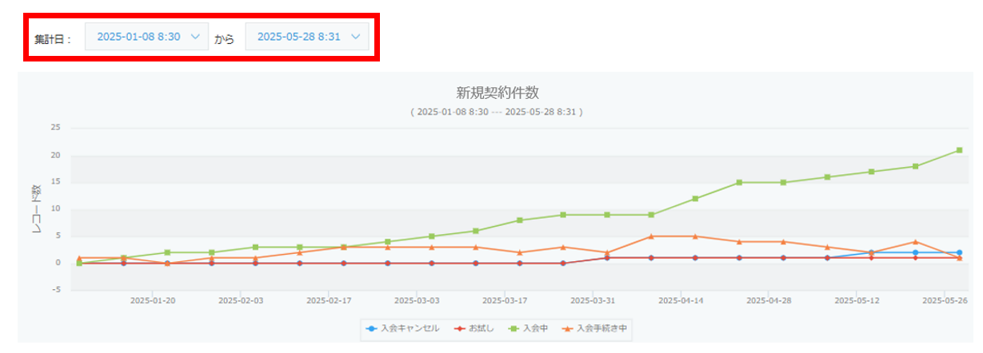The image size is (983, 353).
Task: Click x-axis label 2025-04-28
Action: pyautogui.click(x=769, y=301)
